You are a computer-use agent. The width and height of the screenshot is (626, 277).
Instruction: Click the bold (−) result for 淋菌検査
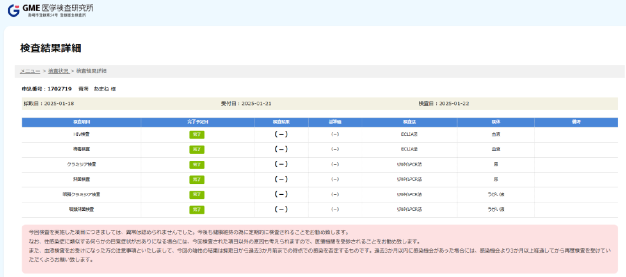(281, 179)
